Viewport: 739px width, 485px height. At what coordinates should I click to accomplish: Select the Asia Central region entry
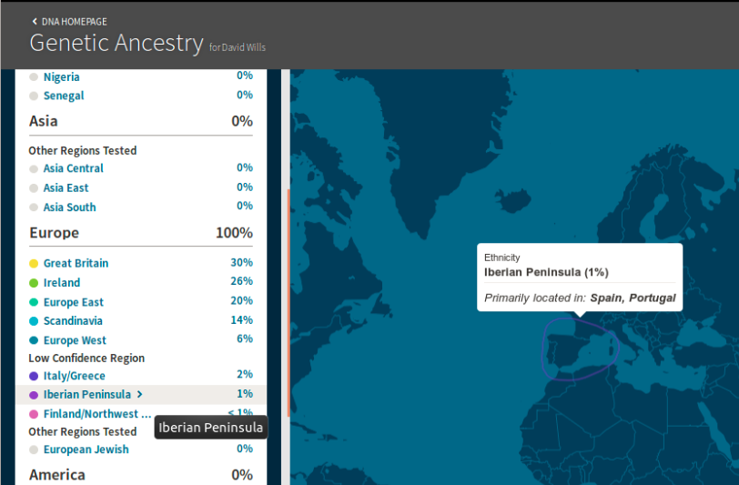tap(73, 168)
